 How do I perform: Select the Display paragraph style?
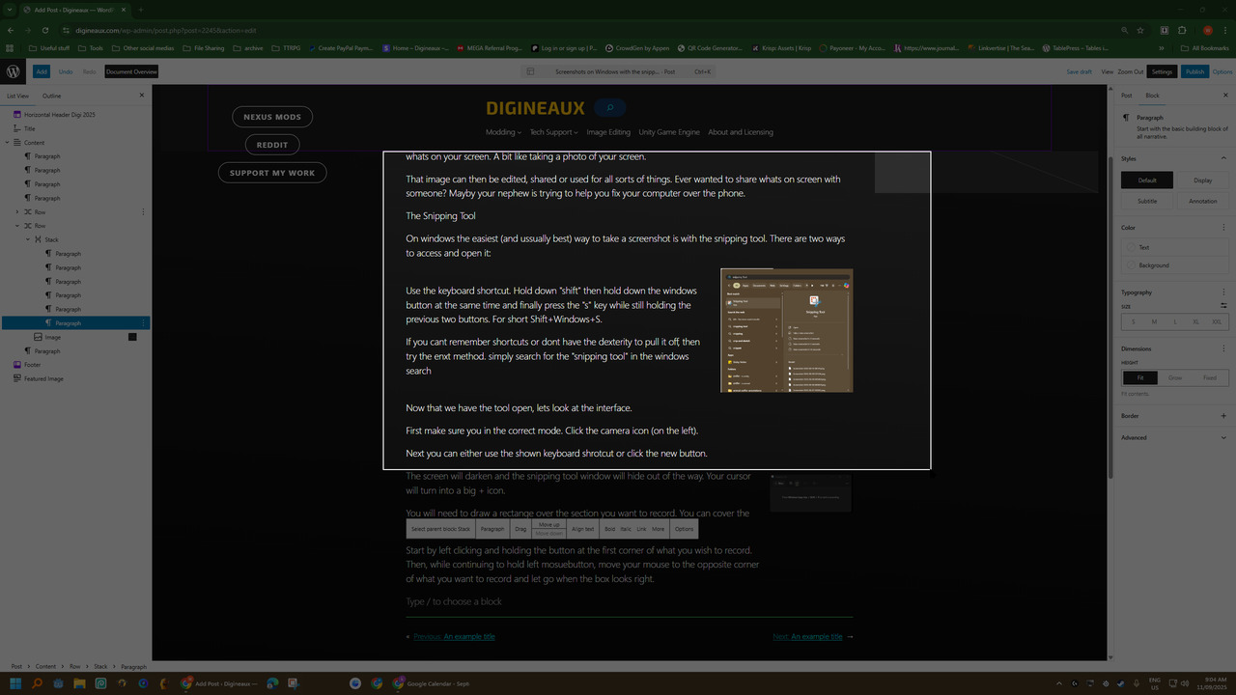1202,181
